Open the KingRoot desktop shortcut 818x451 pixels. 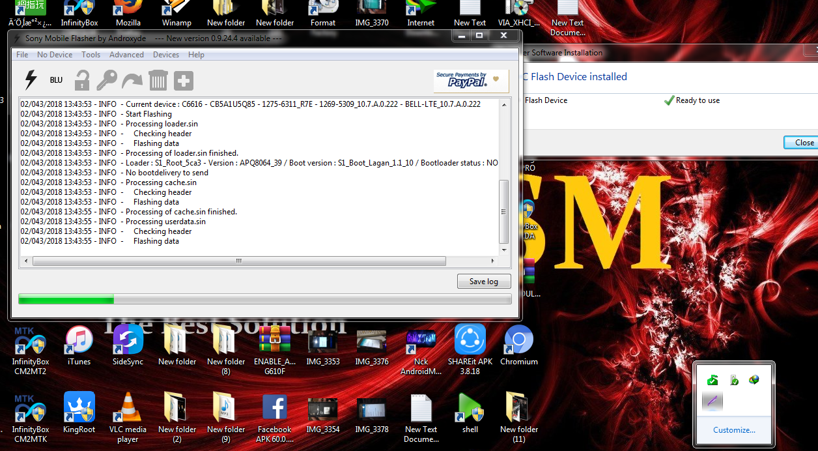pyautogui.click(x=79, y=413)
